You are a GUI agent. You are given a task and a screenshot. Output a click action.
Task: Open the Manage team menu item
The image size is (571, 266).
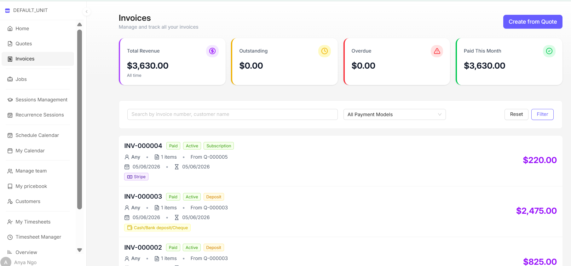tap(38, 171)
